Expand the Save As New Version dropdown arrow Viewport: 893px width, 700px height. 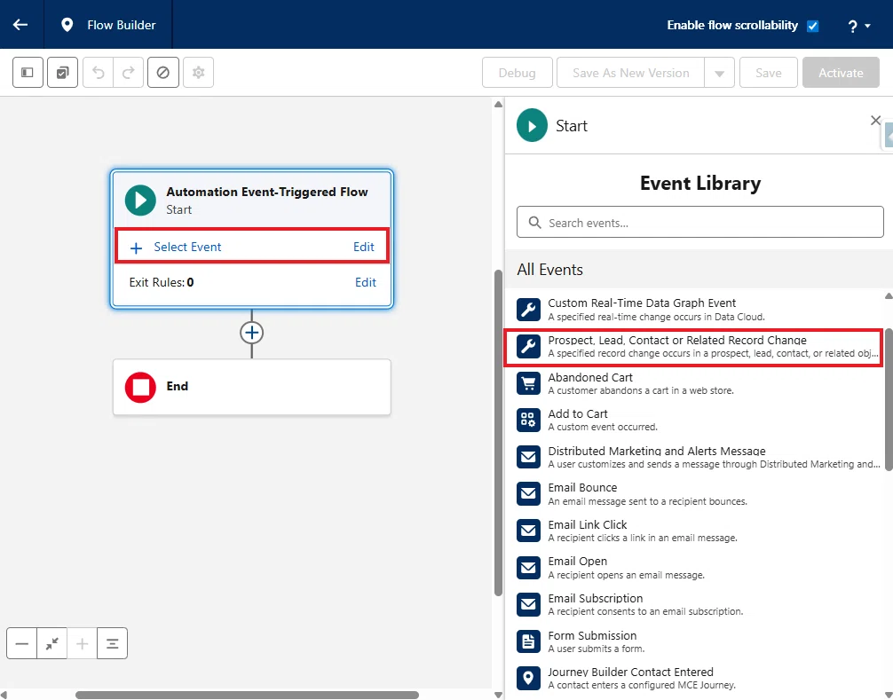[x=719, y=72]
